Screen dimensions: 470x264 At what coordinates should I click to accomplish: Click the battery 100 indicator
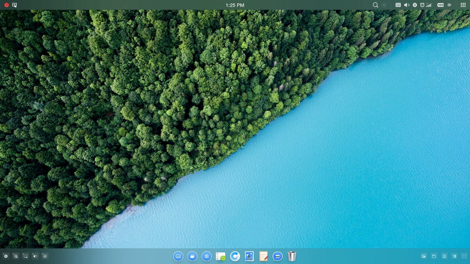click(x=440, y=5)
